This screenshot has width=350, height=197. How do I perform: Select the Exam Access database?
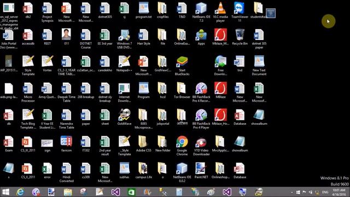[x=9, y=144]
